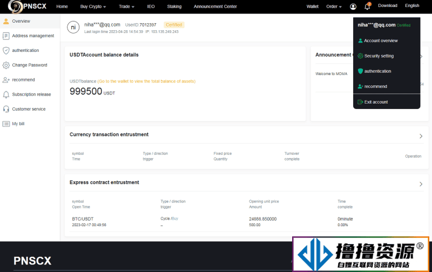Click the sidebar authentication shield icon
Image resolution: width=432 pixels, height=272 pixels.
(6, 50)
